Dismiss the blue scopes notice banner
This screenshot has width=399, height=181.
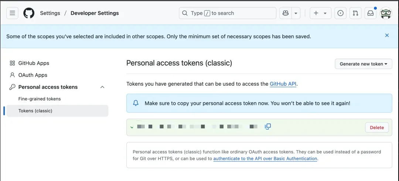coord(387,35)
